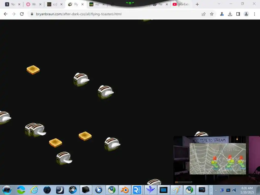Close the 'Yo' tab
The height and width of the screenshot is (195, 260).
[x=19, y=5]
